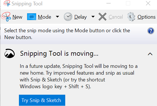Select the Mode label in the toolbar
Image resolution: width=157 pixels, height=106 pixels.
[x=44, y=17]
